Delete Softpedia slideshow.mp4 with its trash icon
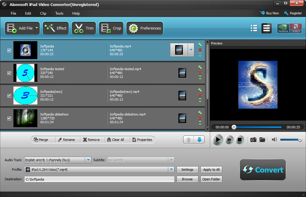The image size is (306, 197). [x=200, y=118]
